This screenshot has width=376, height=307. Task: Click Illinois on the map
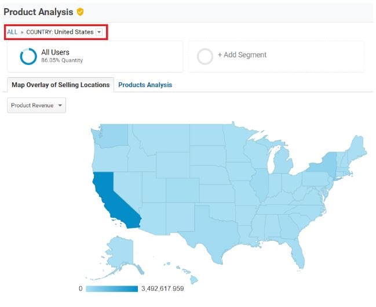[260, 186]
